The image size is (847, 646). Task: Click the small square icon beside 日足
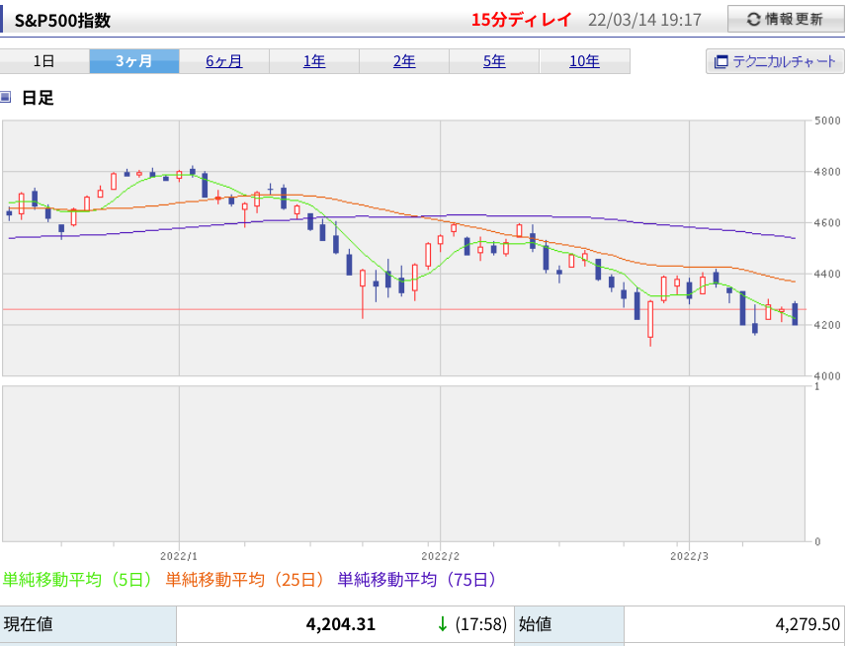coord(5,97)
